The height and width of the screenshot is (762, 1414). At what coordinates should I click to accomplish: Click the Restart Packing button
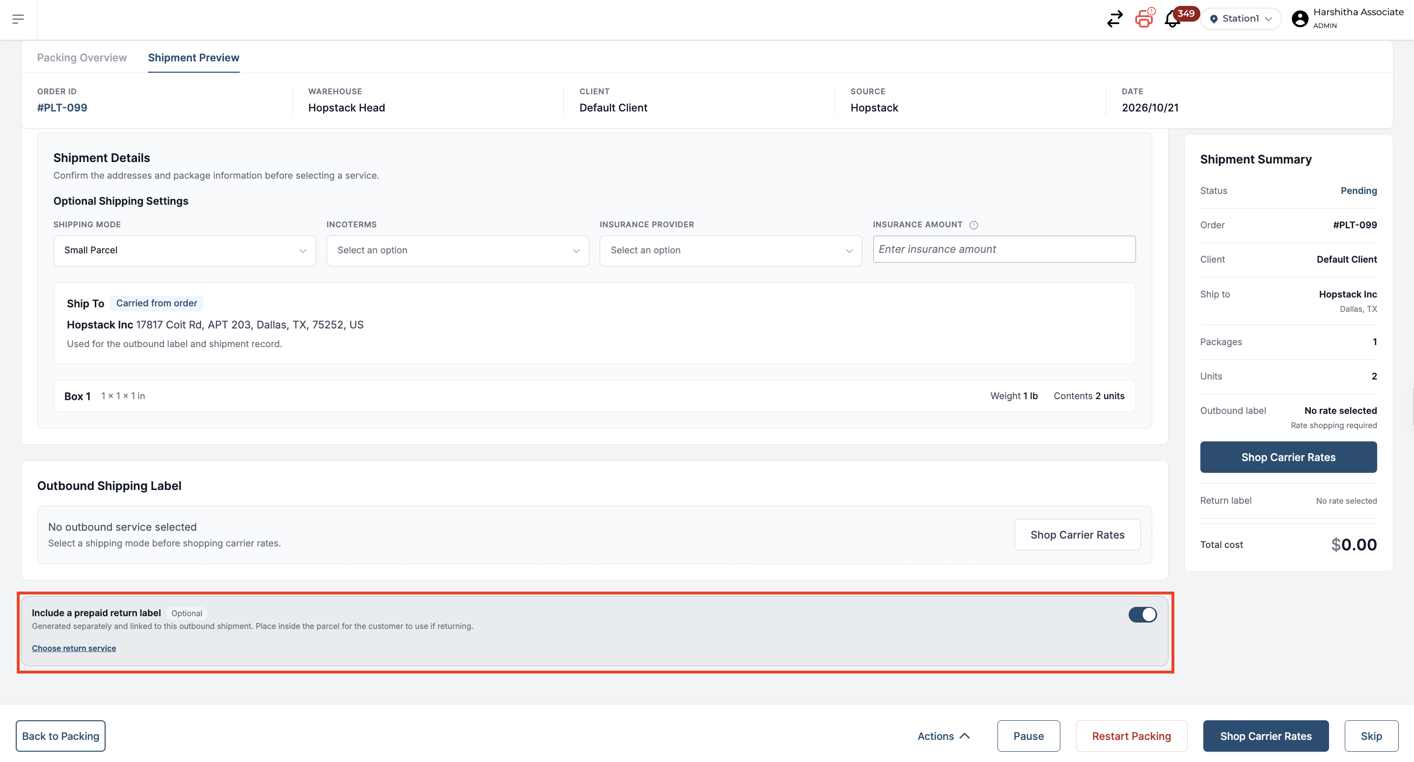(1131, 736)
